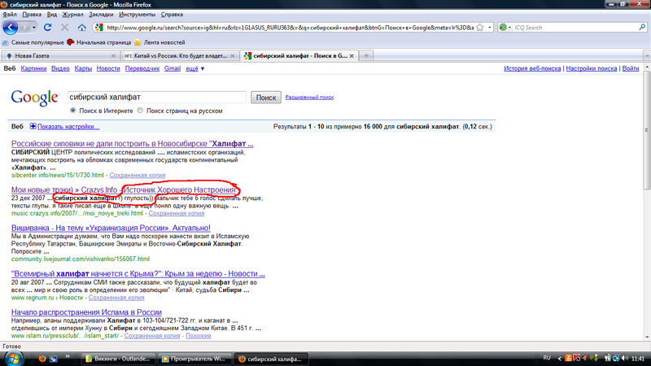Open Gmail link
The height and width of the screenshot is (366, 651).
coord(173,68)
